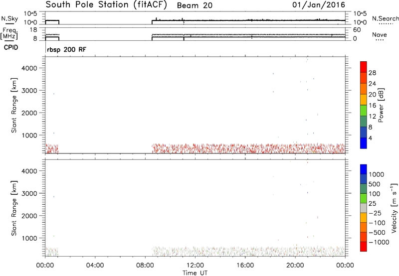Click the 60 Nave axis value

pos(357,30)
